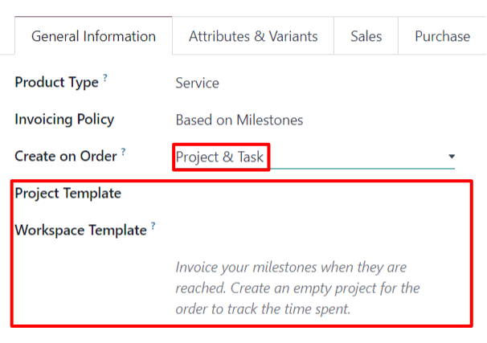Screen dimensions: 487x343
Task: Click the Project Template label
Action: coord(68,193)
